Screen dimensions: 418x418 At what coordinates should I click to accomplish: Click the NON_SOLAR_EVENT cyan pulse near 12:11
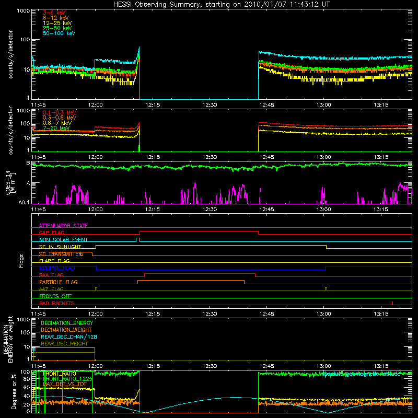click(138, 240)
